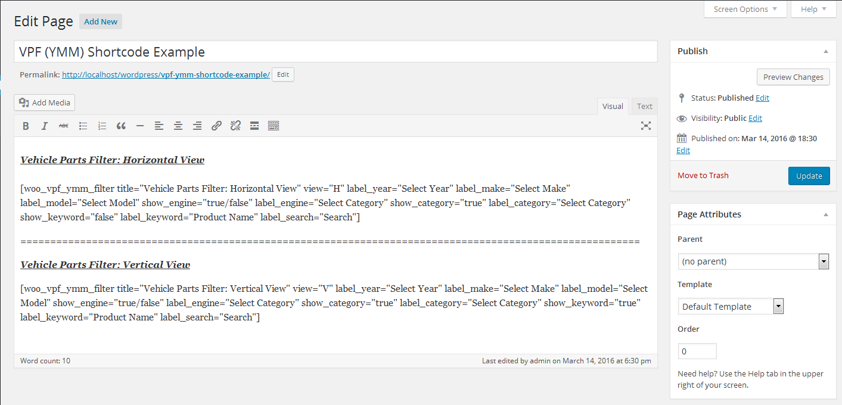
Task: Apply bold formatting in the editor
Action: tap(26, 126)
